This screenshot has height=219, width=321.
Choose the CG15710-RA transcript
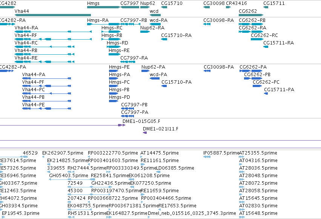[164, 39]
